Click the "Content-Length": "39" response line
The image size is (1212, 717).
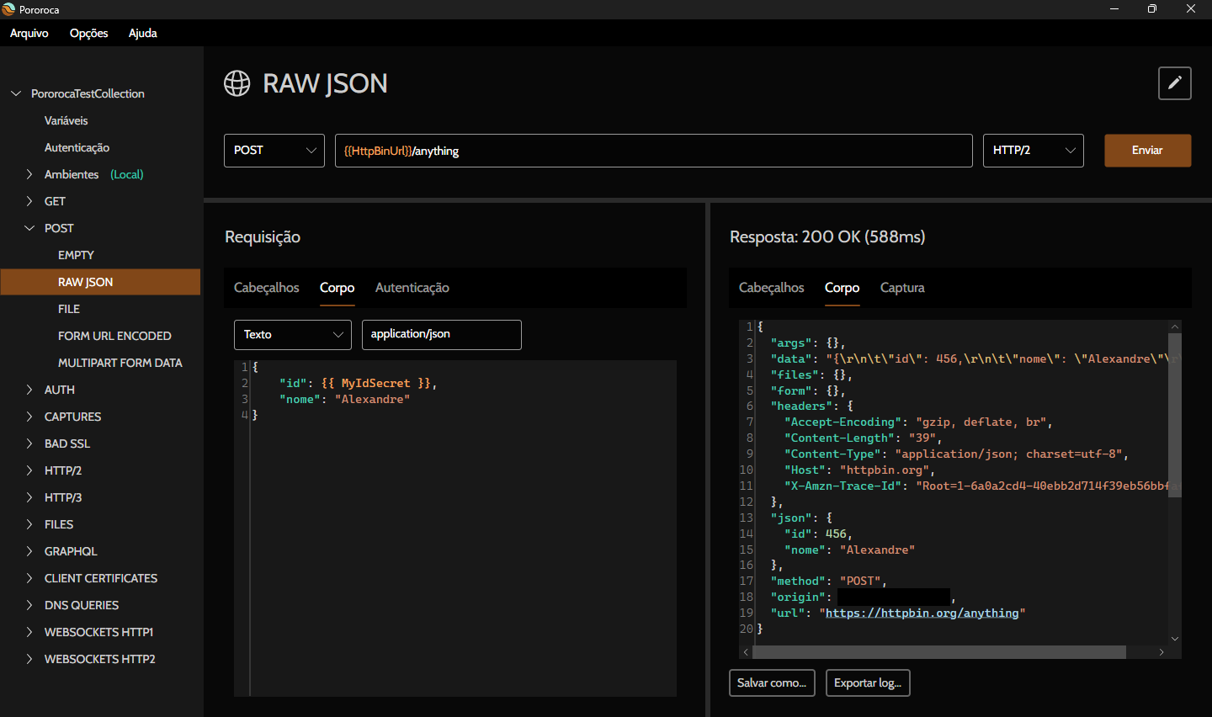(x=863, y=438)
